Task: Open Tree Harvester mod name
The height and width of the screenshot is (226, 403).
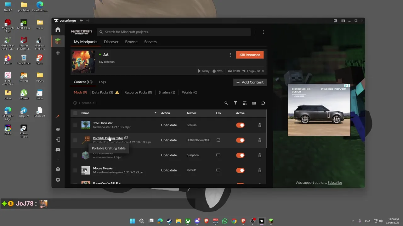Action: point(103,123)
